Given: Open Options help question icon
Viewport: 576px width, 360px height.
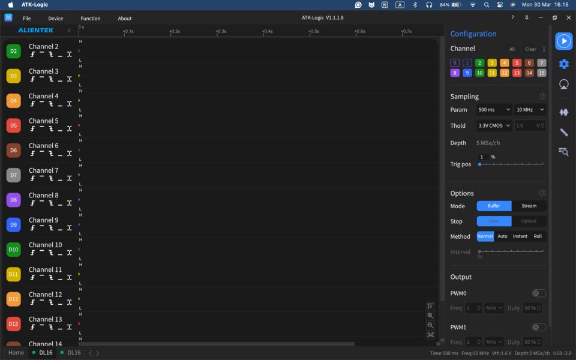Looking at the screenshot, I should point(542,193).
